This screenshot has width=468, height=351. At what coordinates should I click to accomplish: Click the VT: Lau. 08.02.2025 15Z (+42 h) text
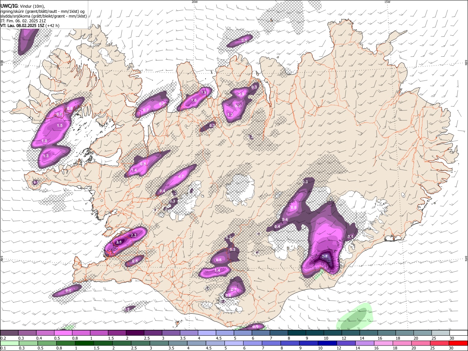coord(30,26)
